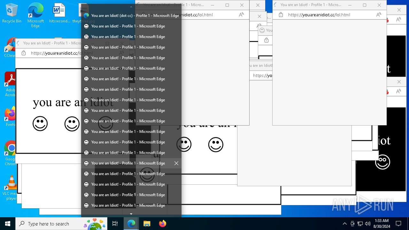The height and width of the screenshot is (230, 409).
Task: Open the Windows Start menu
Action: pos(8,224)
